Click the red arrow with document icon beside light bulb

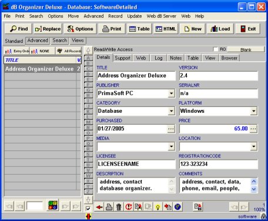coord(168,207)
